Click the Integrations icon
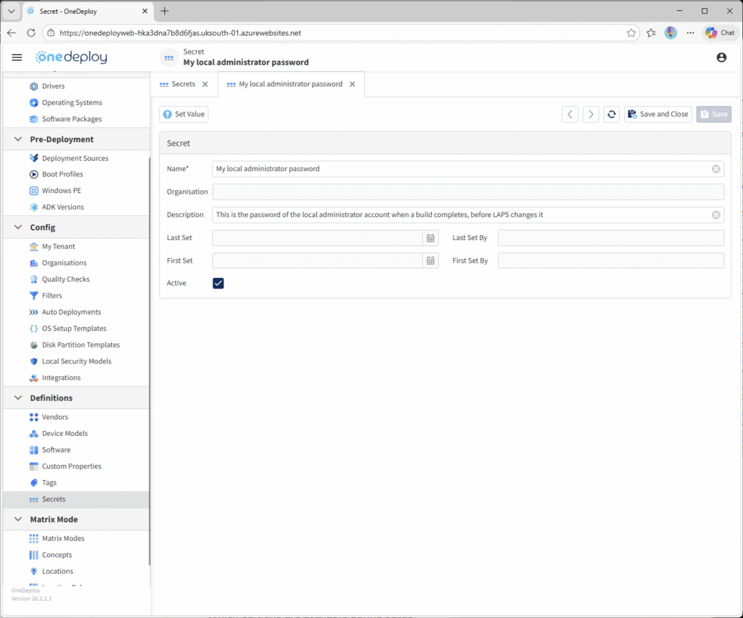 (x=33, y=377)
